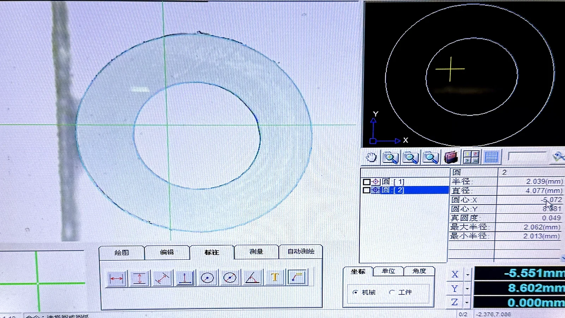Click the 圆心:Y label
This screenshot has width=565, height=318.
[464, 209]
